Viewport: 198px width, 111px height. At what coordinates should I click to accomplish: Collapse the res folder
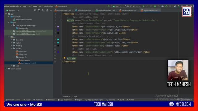(9, 37)
